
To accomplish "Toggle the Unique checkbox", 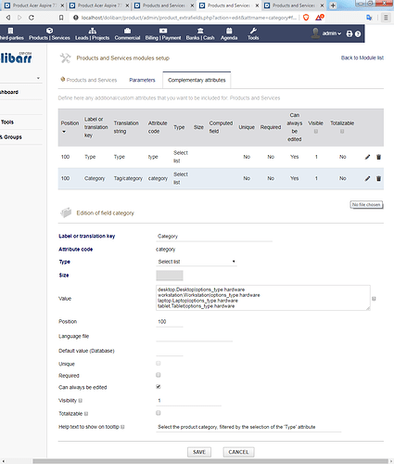I will (159, 363).
